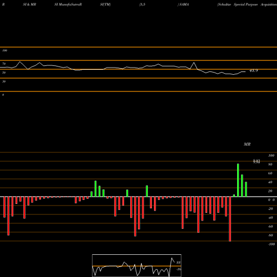Click the -40 label on MR axis
The width and height of the screenshot is (277, 277).
[x=270, y=218]
